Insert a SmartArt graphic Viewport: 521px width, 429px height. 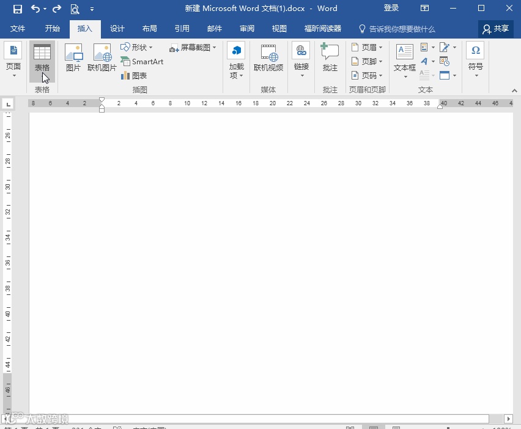(x=142, y=62)
